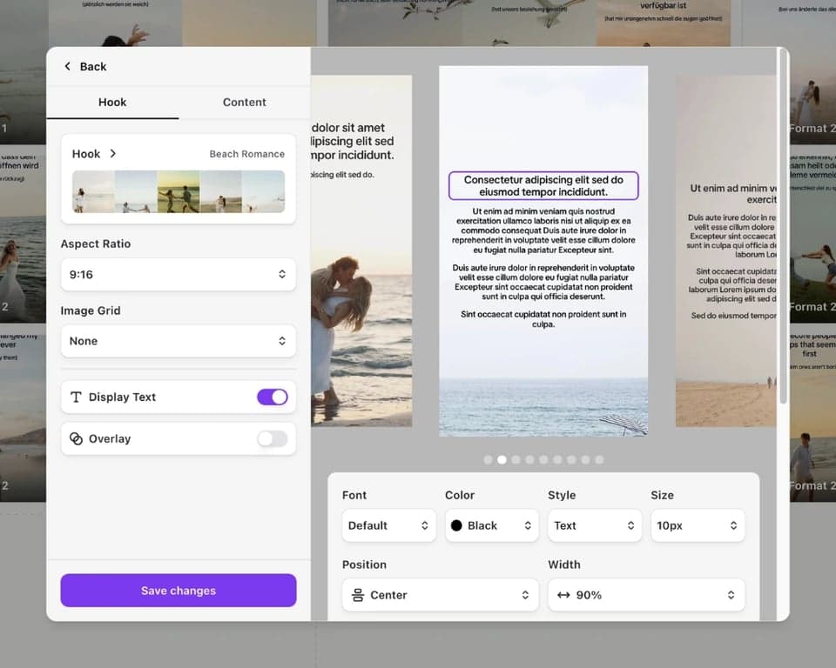The image size is (836, 668).
Task: Switch to the Hook tab
Action: tap(112, 103)
